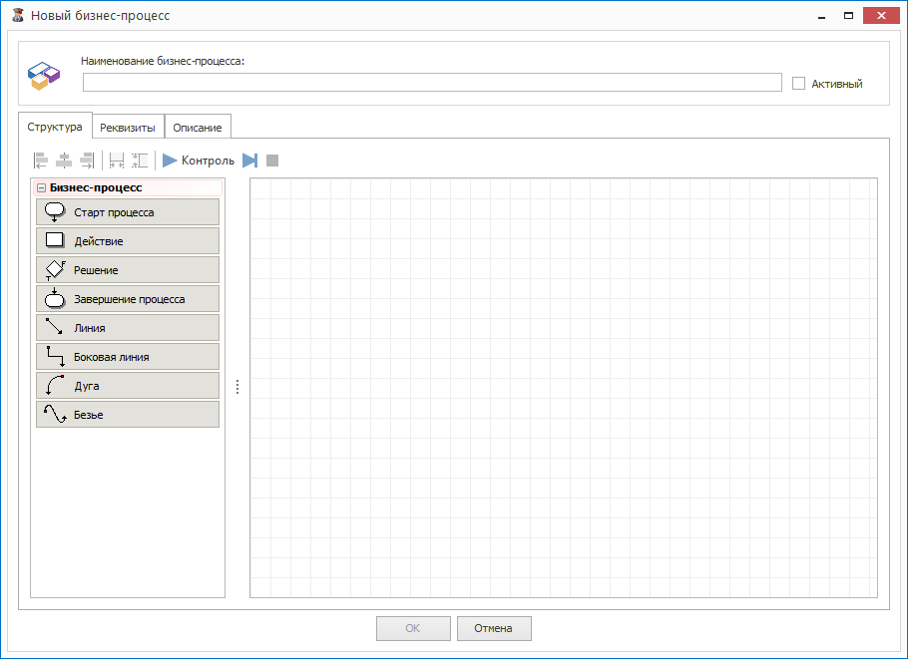Click the align centers toolbar icon
Image resolution: width=908 pixels, height=659 pixels.
pyautogui.click(x=64, y=161)
